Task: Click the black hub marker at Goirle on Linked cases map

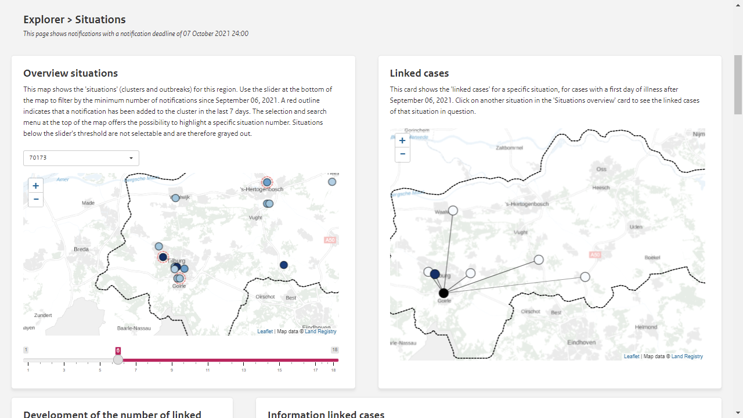Action: click(443, 293)
